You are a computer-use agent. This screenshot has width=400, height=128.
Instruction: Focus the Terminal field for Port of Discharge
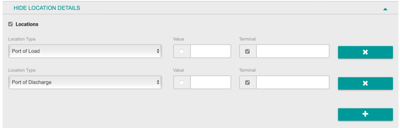(292, 82)
